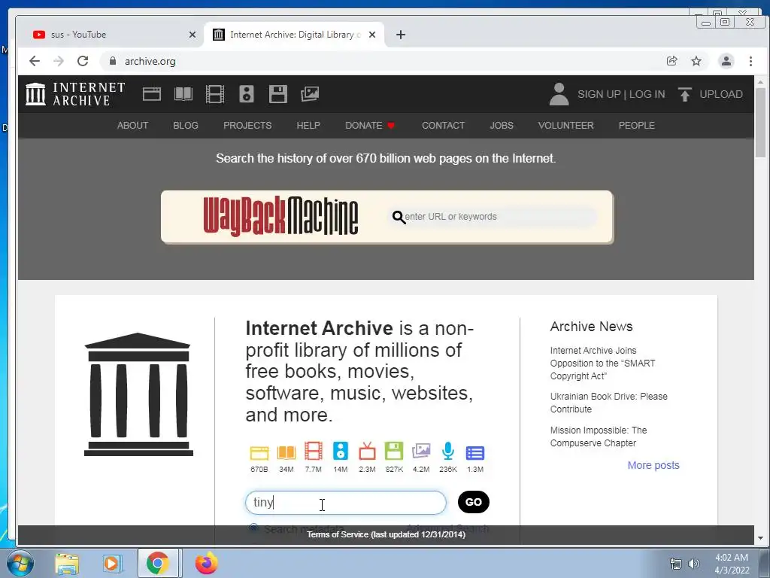The image size is (770, 578).
Task: Click the Wayback Machine logo
Action: (280, 216)
